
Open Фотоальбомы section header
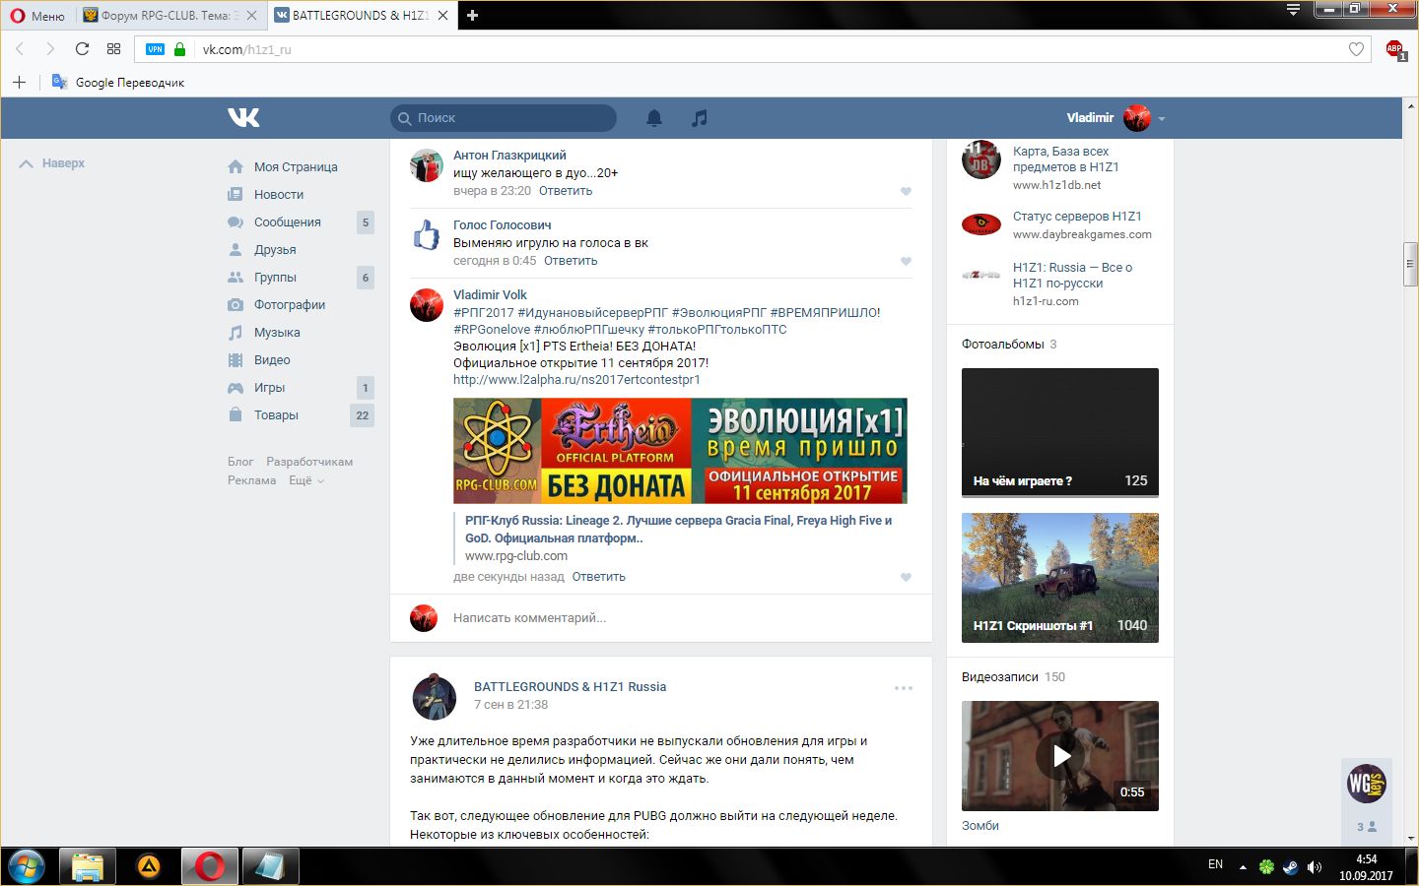1002,345
